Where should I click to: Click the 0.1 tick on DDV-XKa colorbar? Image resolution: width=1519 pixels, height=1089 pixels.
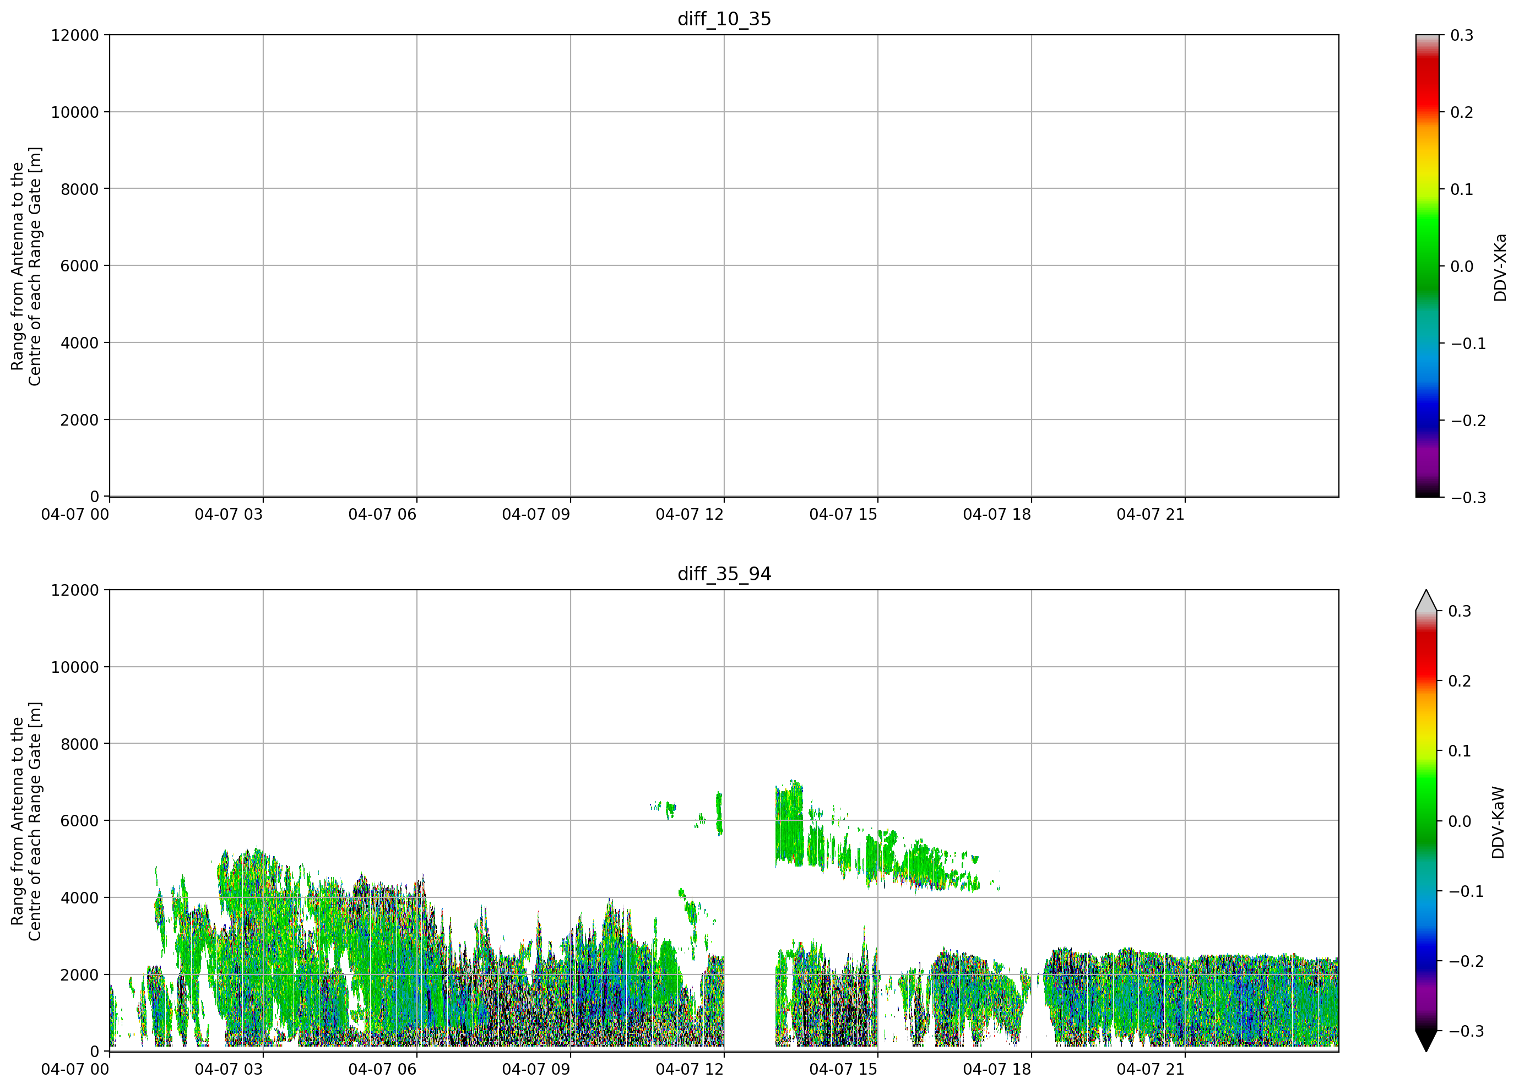click(1462, 189)
